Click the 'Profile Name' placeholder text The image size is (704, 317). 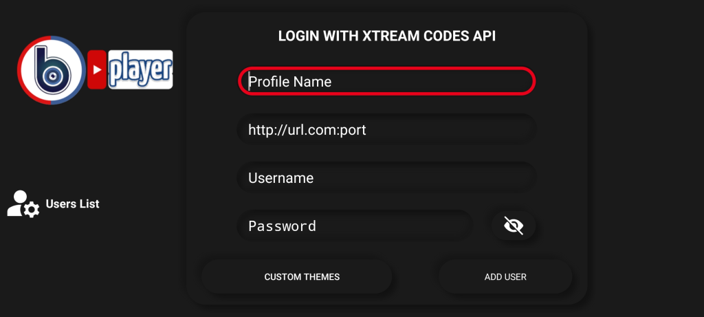(x=289, y=81)
